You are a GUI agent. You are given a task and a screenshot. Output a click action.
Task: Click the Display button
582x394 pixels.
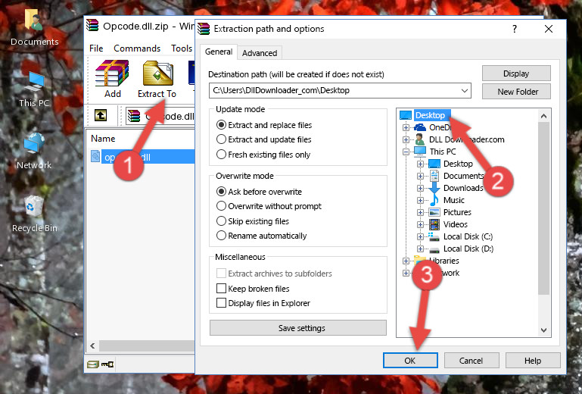coord(516,73)
